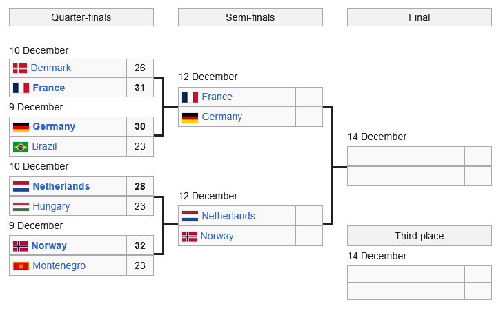Click the Semi-finals column header
Screen dimensions: 503x311
(x=250, y=17)
